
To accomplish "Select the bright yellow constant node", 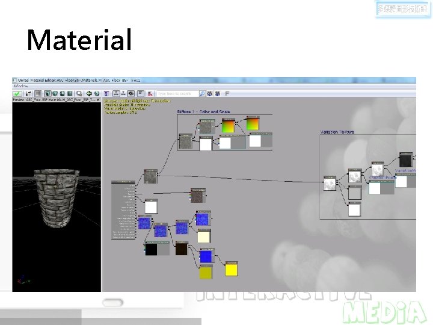I will point(232,269).
